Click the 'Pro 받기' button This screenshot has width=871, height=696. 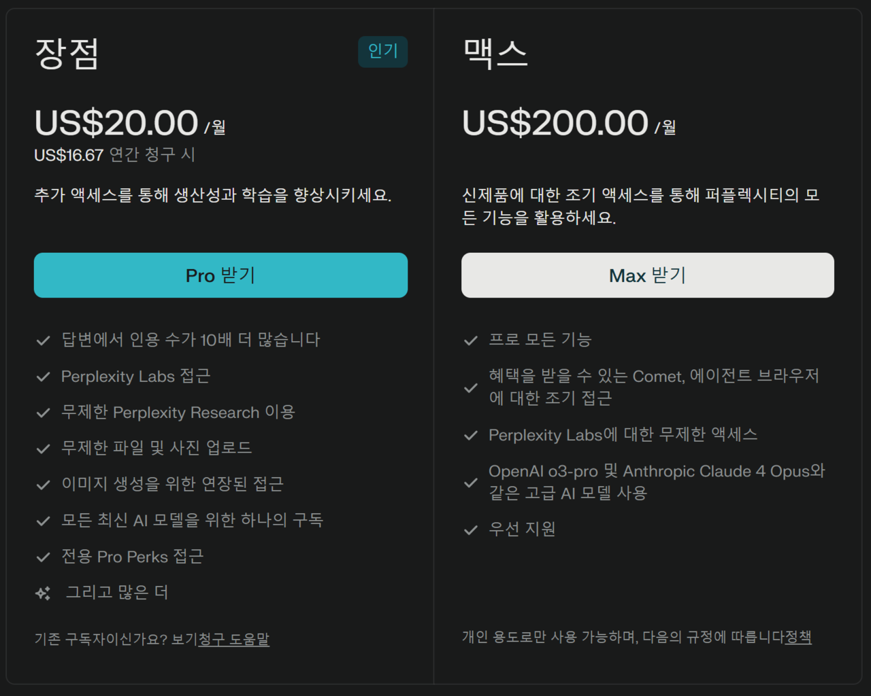[220, 275]
